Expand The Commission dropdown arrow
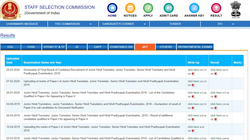 click(91, 24)
